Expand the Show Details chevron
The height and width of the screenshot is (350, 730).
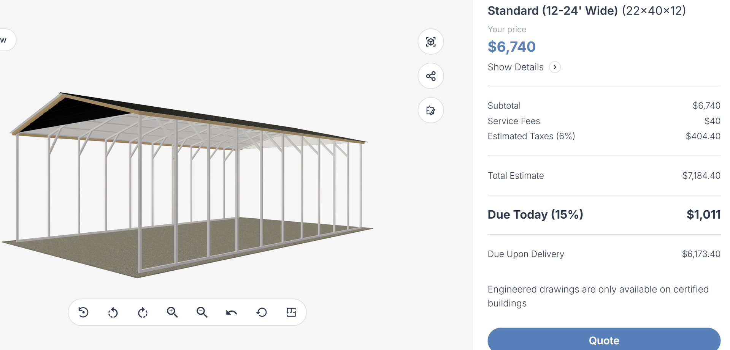(x=555, y=67)
